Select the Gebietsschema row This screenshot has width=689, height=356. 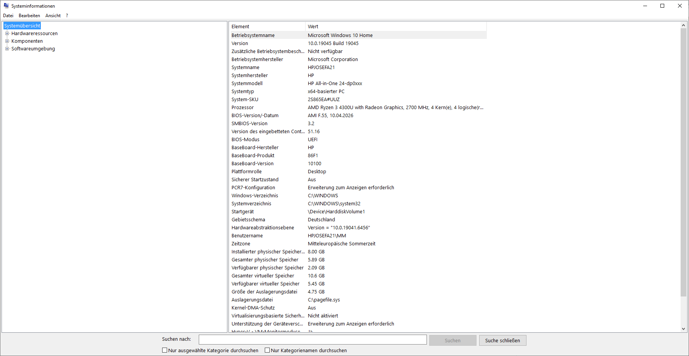(x=358, y=219)
